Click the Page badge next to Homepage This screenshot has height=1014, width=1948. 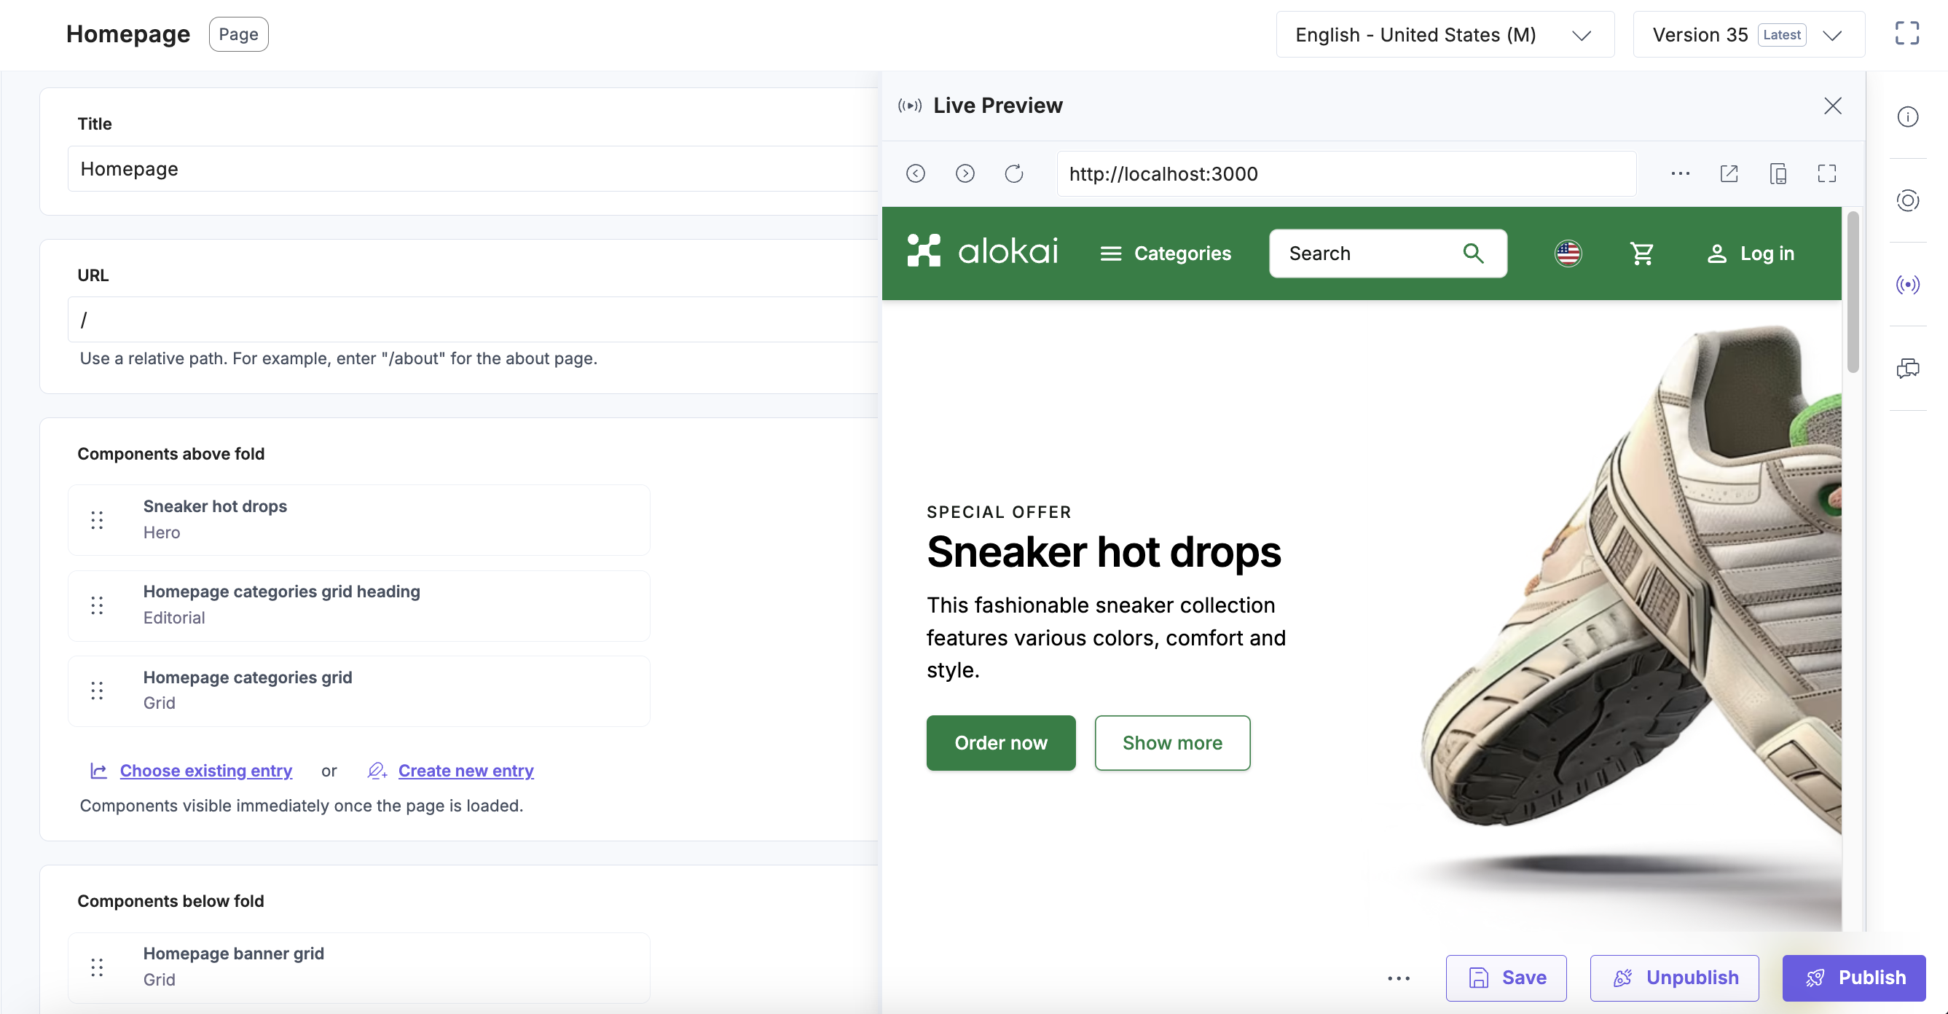[x=238, y=34]
